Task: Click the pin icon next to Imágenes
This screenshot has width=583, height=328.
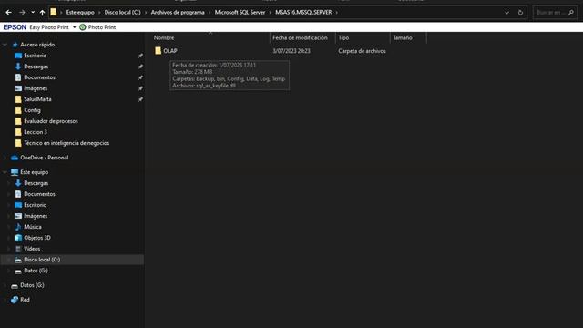Action: click(x=140, y=88)
